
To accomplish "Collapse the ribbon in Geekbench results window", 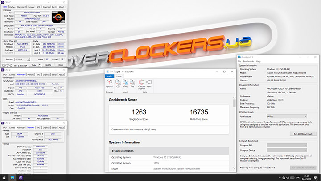I will [x=234, y=76].
